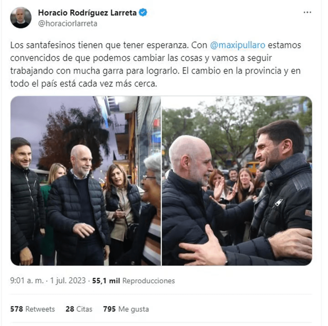Open the three-dot more options menu
Image resolution: width=328 pixels, height=326 pixels.
pyautogui.click(x=307, y=12)
